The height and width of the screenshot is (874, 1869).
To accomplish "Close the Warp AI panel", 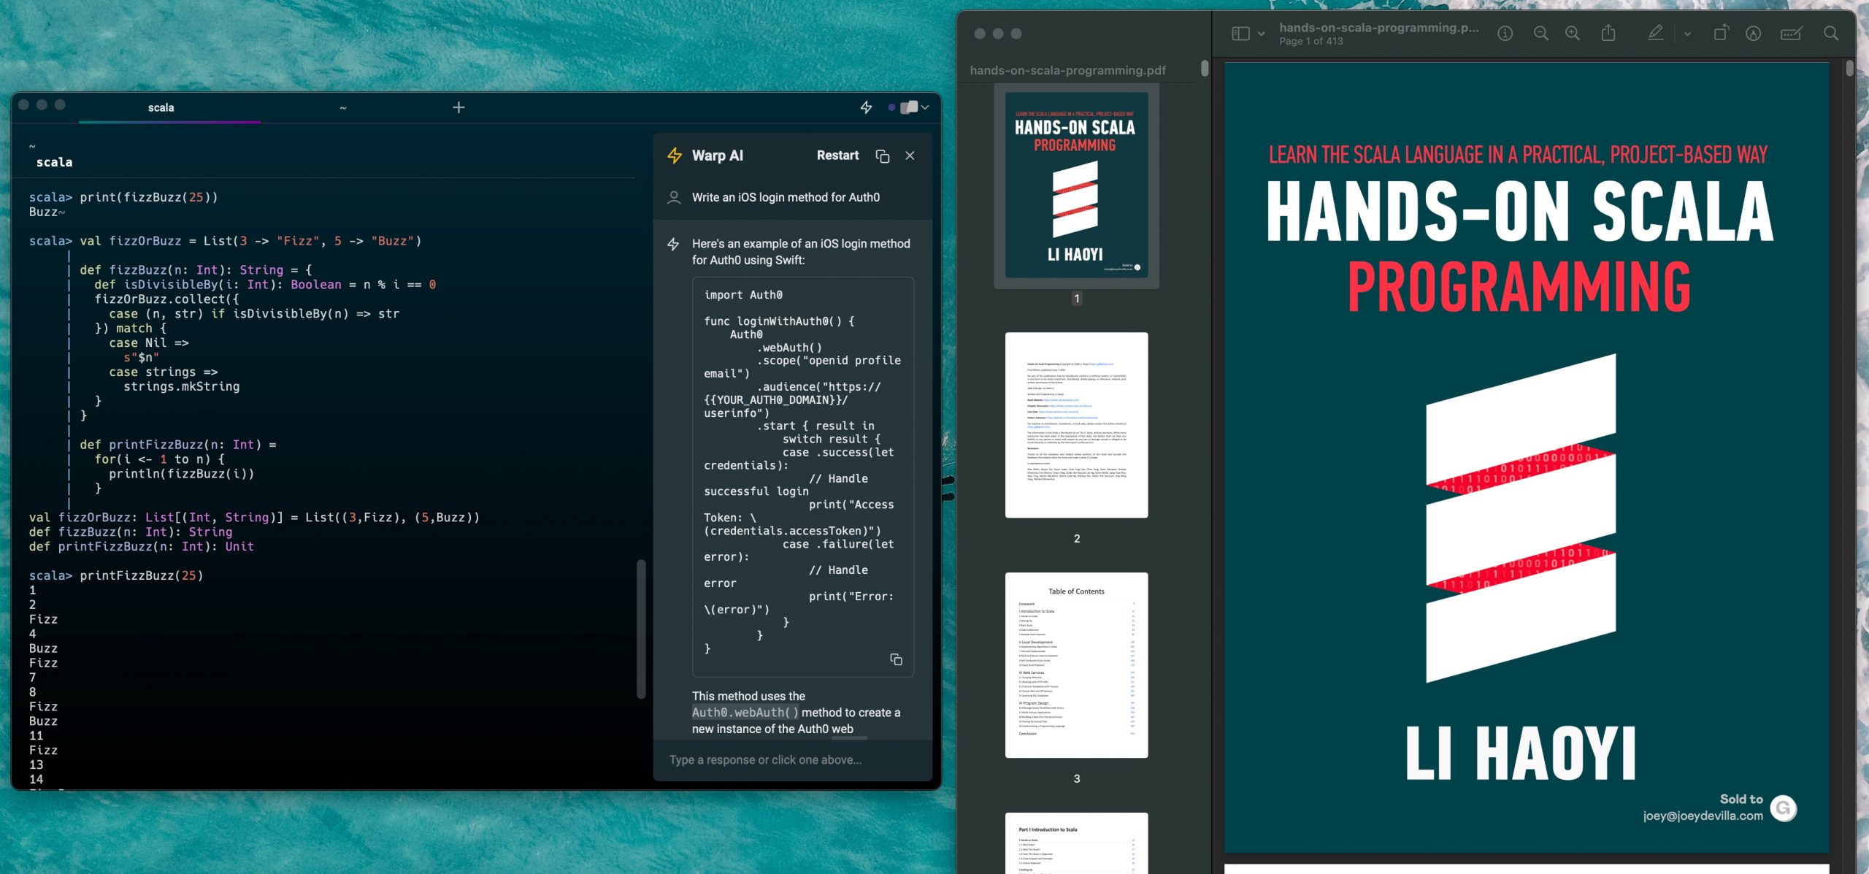I will (x=910, y=156).
